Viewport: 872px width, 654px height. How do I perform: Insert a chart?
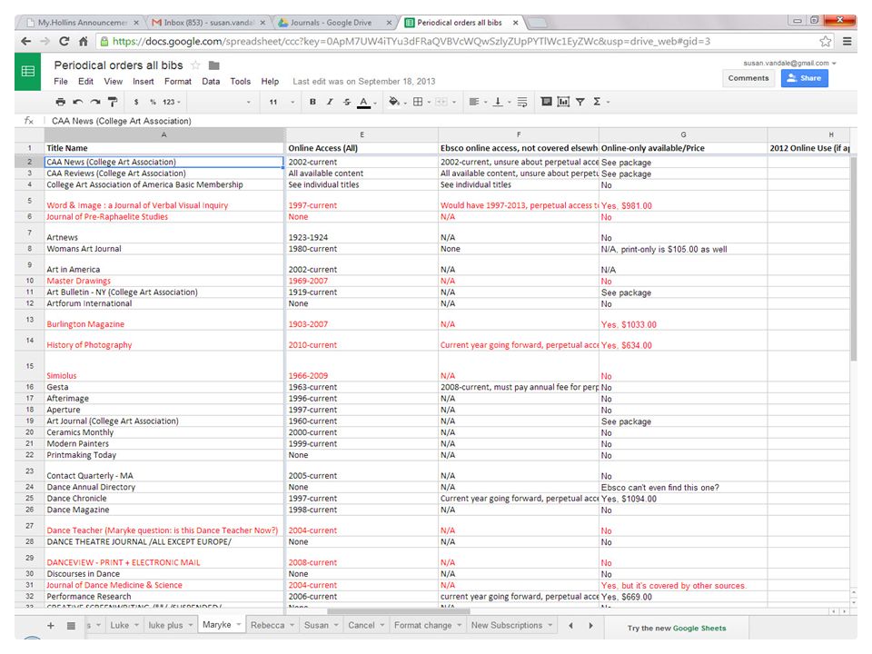pyautogui.click(x=563, y=101)
